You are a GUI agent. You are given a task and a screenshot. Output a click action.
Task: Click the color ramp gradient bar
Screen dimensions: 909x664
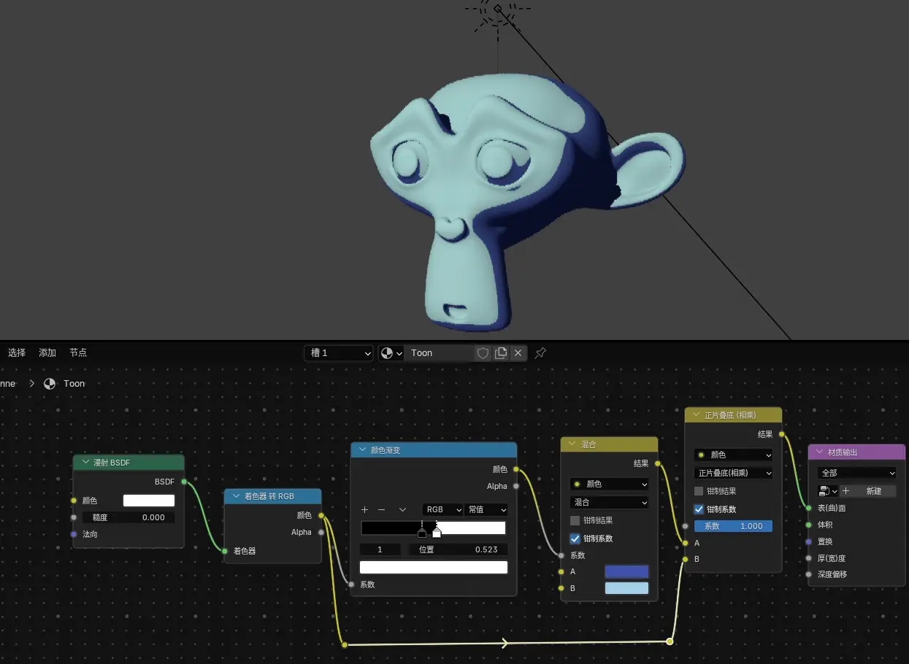pyautogui.click(x=434, y=528)
